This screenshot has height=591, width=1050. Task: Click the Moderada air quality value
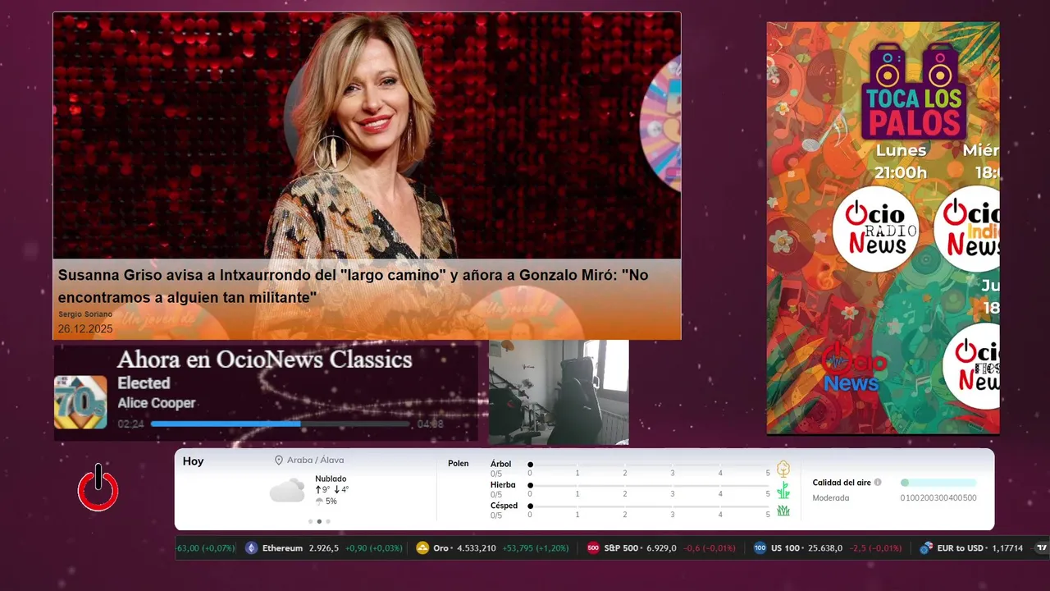pyautogui.click(x=831, y=498)
